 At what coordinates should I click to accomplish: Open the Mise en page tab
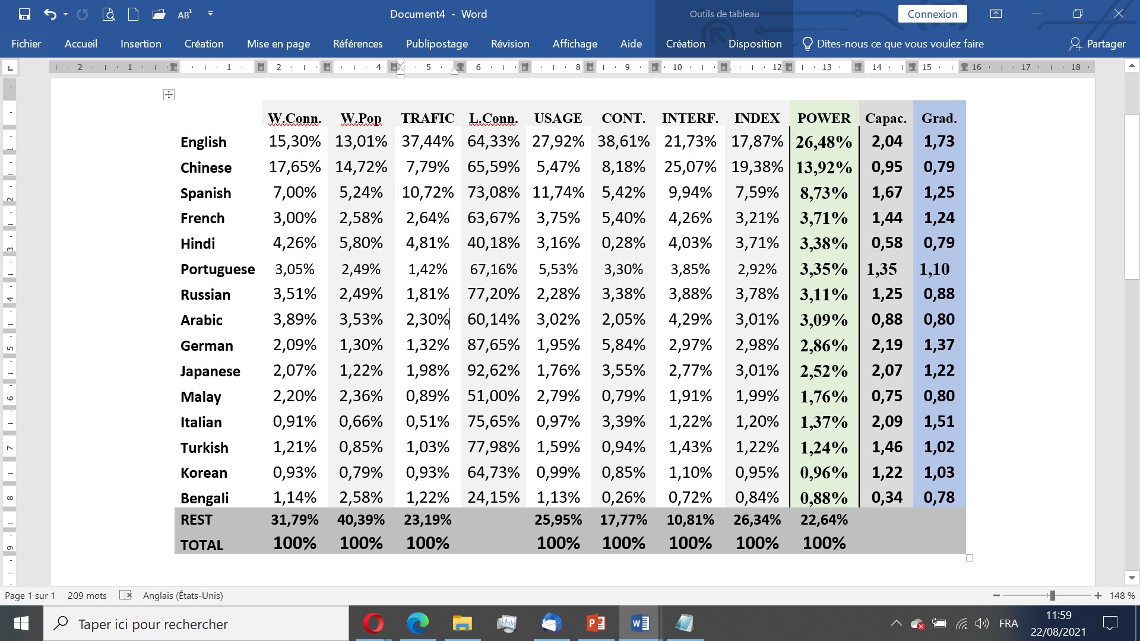[x=278, y=44]
